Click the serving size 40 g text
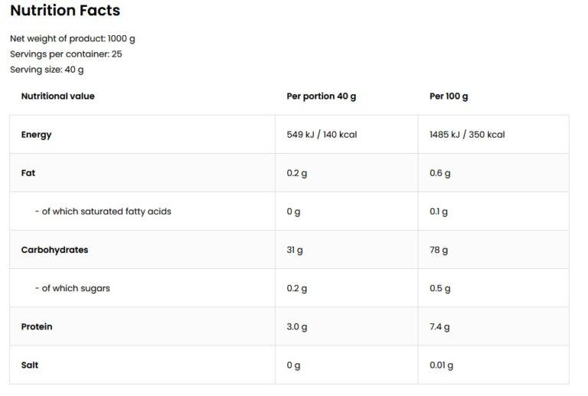 pos(47,69)
